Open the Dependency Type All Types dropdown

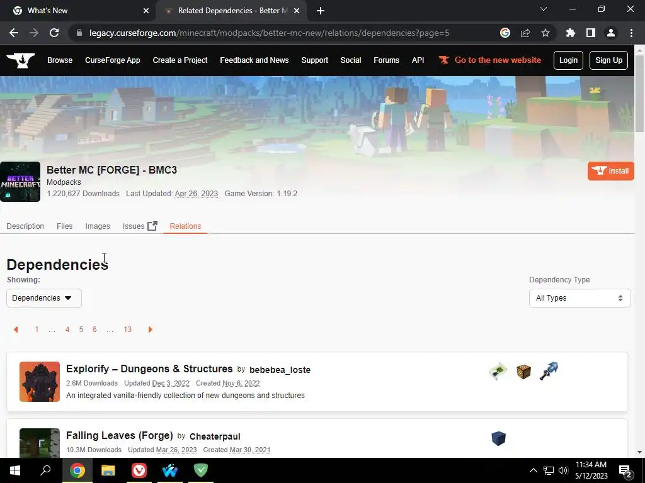pyautogui.click(x=579, y=298)
